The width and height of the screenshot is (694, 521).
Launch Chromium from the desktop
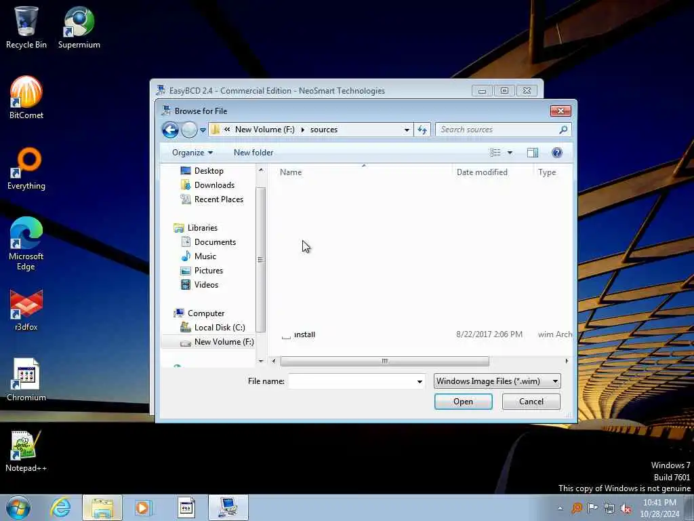pyautogui.click(x=26, y=380)
